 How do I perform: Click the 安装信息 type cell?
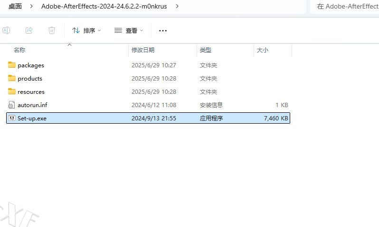click(x=211, y=105)
